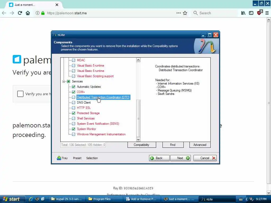The image size is (271, 203).
Task: Go forward in the browser
Action: coord(12,13)
